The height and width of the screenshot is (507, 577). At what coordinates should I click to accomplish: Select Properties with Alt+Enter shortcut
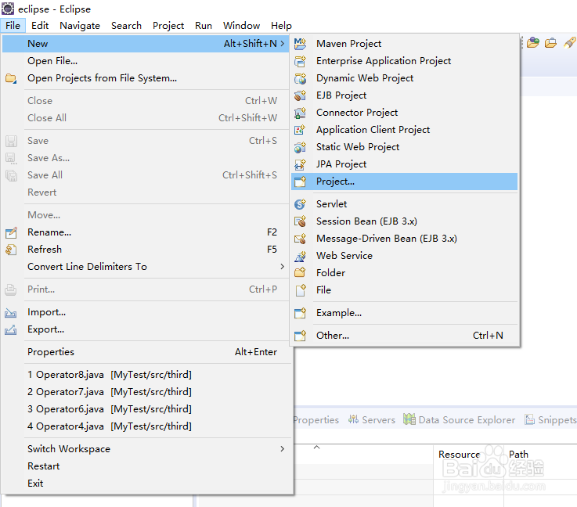pos(146,352)
